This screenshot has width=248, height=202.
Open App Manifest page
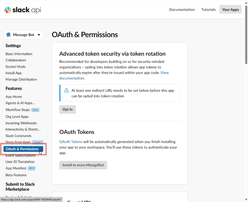tap(16, 168)
